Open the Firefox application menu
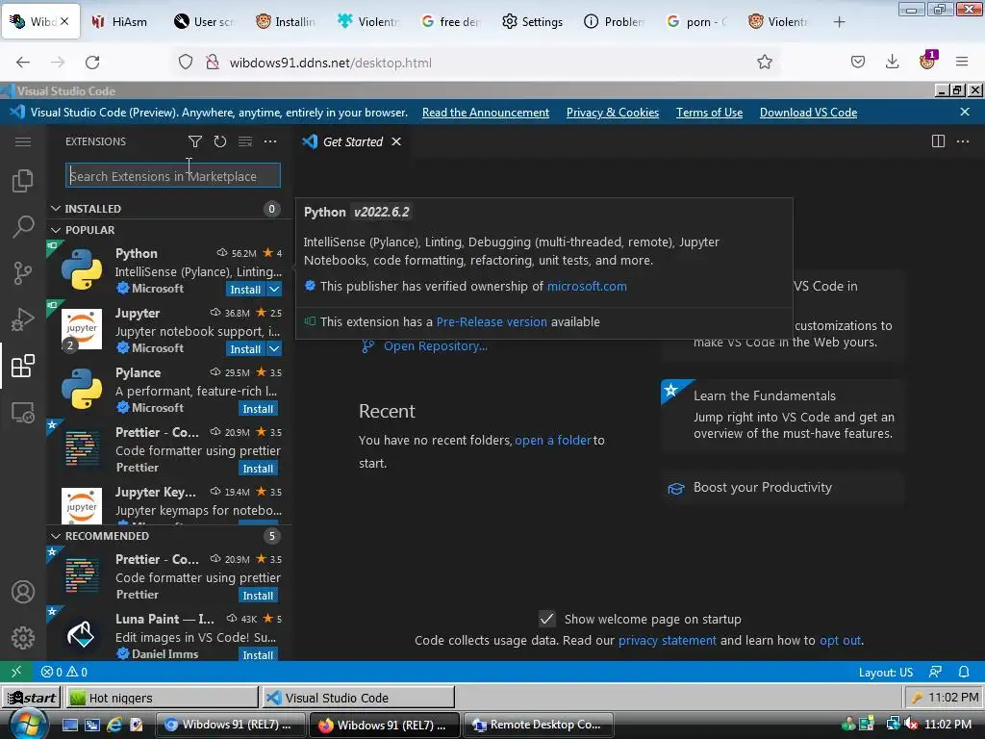 pos(962,62)
